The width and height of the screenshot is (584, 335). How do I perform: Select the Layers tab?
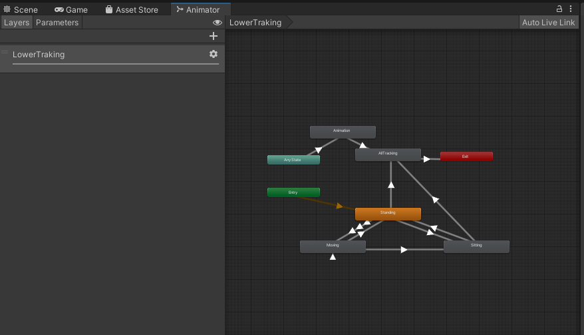click(x=17, y=23)
